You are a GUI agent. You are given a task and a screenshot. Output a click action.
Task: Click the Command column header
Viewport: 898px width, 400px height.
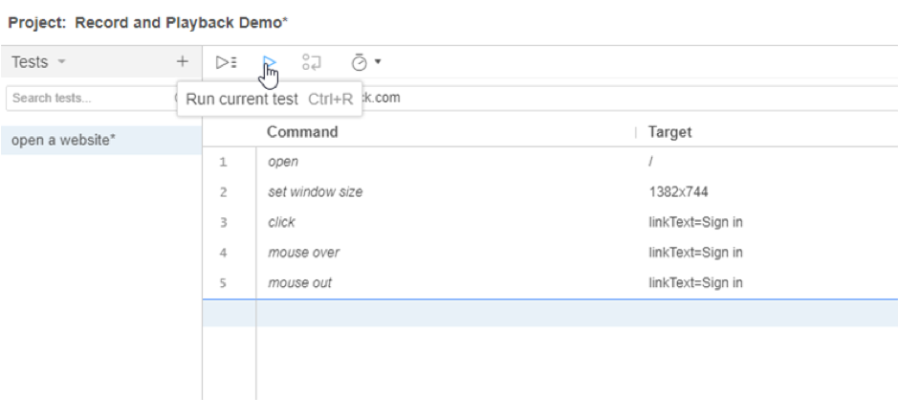302,132
